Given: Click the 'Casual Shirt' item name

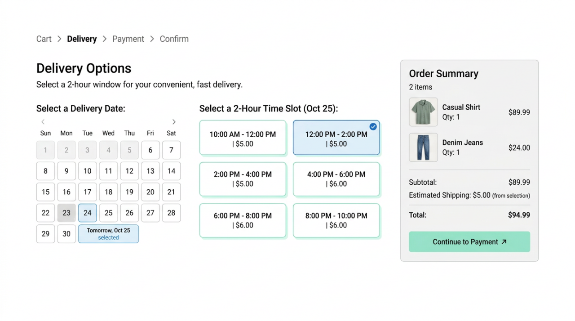Looking at the screenshot, I should (x=461, y=107).
